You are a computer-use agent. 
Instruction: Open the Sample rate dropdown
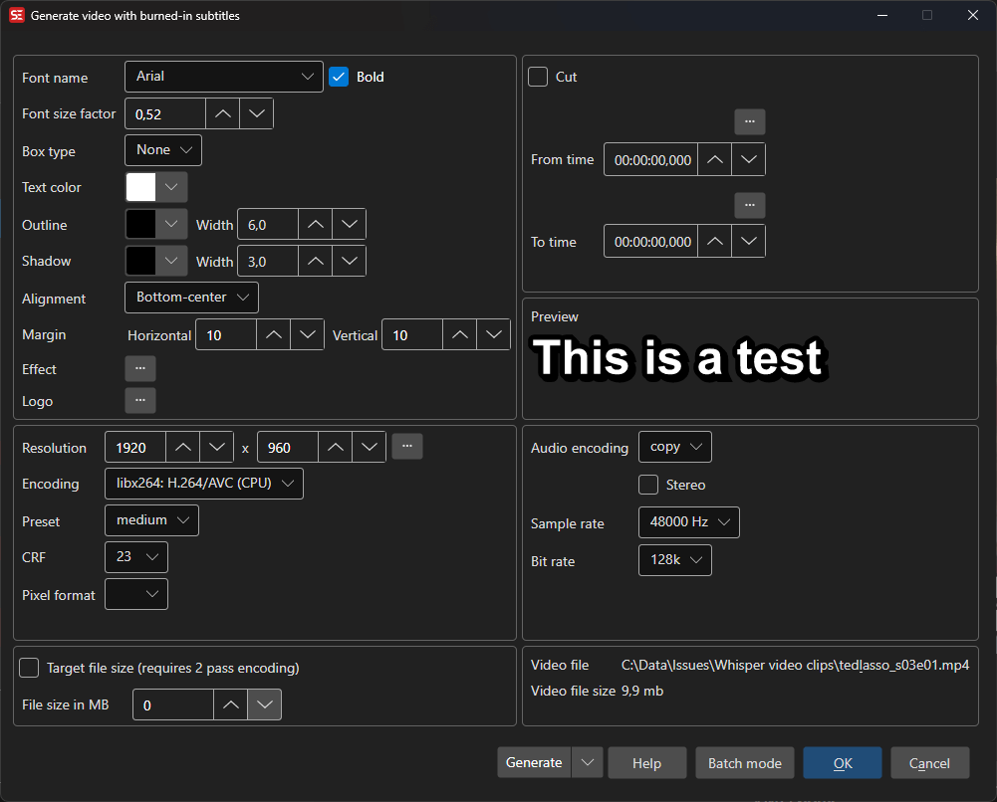pyautogui.click(x=688, y=521)
